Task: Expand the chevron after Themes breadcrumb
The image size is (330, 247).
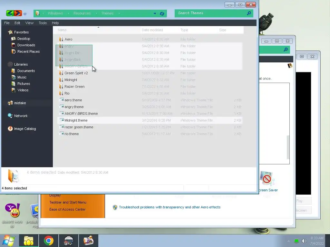Action: (119, 13)
